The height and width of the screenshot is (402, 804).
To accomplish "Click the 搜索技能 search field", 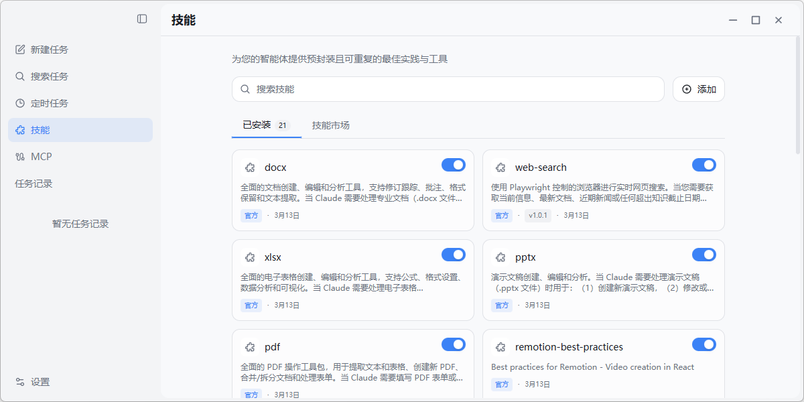I will (x=448, y=89).
